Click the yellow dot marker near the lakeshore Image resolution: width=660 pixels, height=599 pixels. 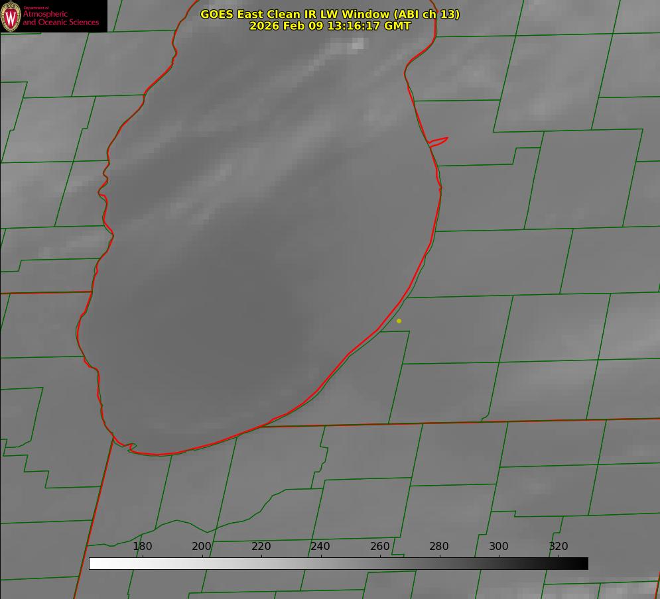(399, 321)
